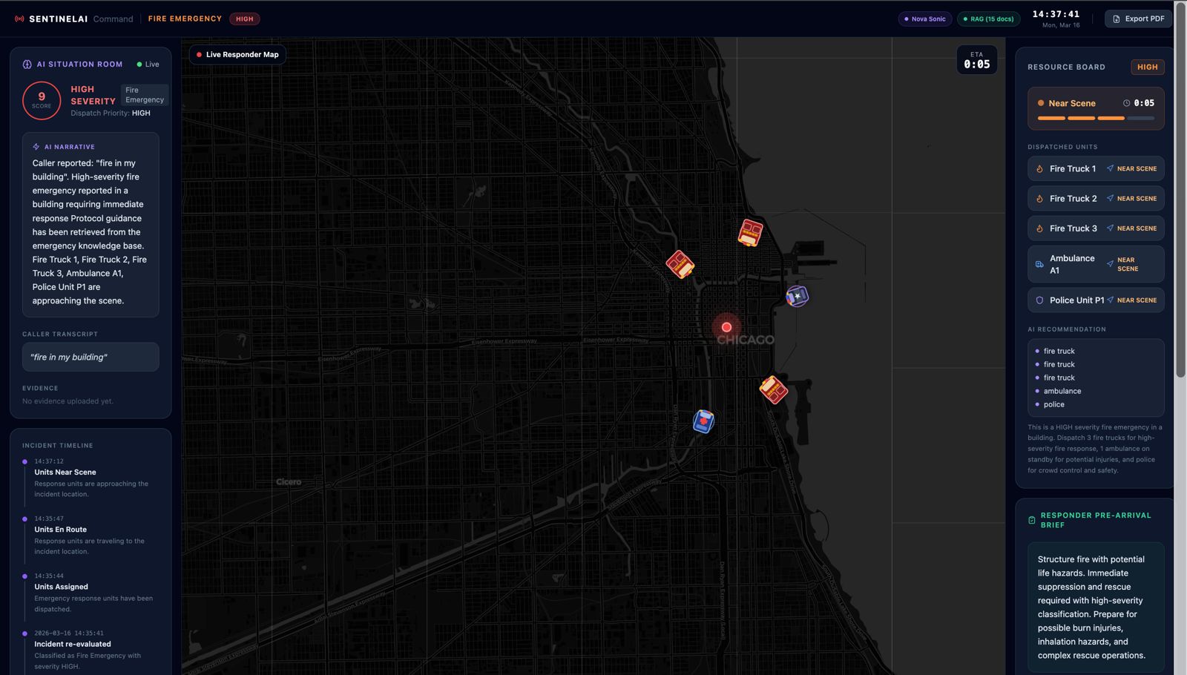Click the "ambulance" AI recommendation item
Viewport: 1187px width, 675px height.
[1062, 392]
